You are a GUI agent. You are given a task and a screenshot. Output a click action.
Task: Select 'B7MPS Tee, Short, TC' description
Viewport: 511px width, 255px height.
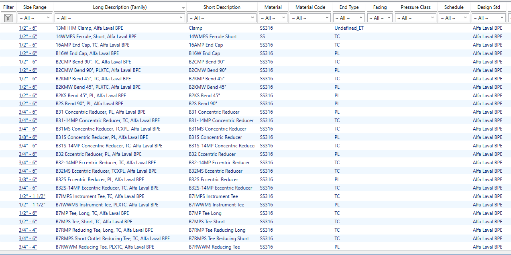click(x=94, y=222)
